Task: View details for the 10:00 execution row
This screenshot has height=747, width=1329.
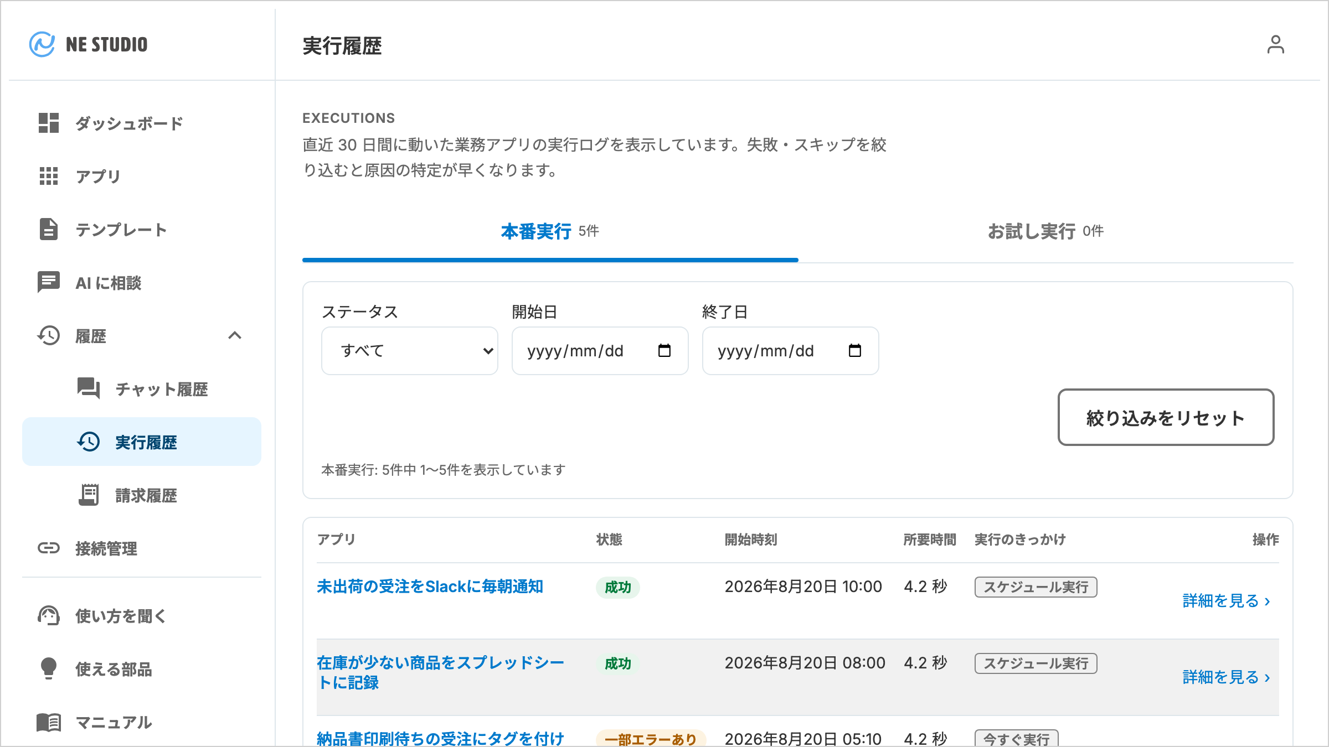Action: pos(1226,600)
